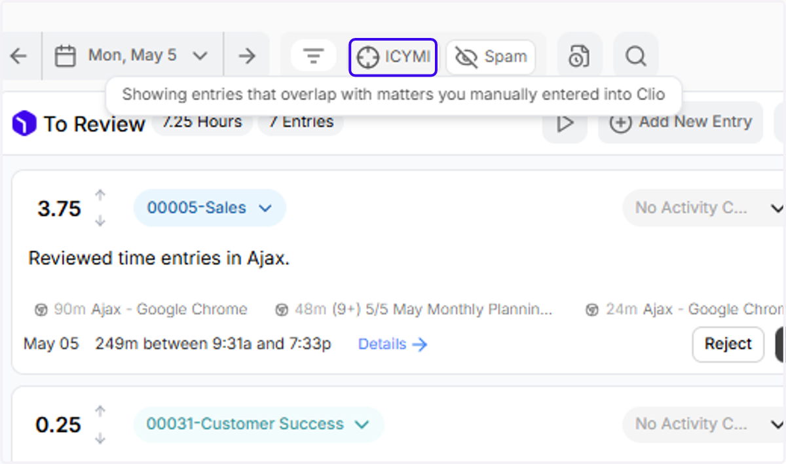The width and height of the screenshot is (786, 464).
Task: Click the 0.25 hours value
Action: pos(58,425)
